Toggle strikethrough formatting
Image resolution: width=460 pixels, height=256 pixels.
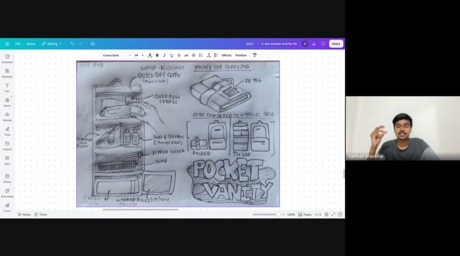[179, 56]
